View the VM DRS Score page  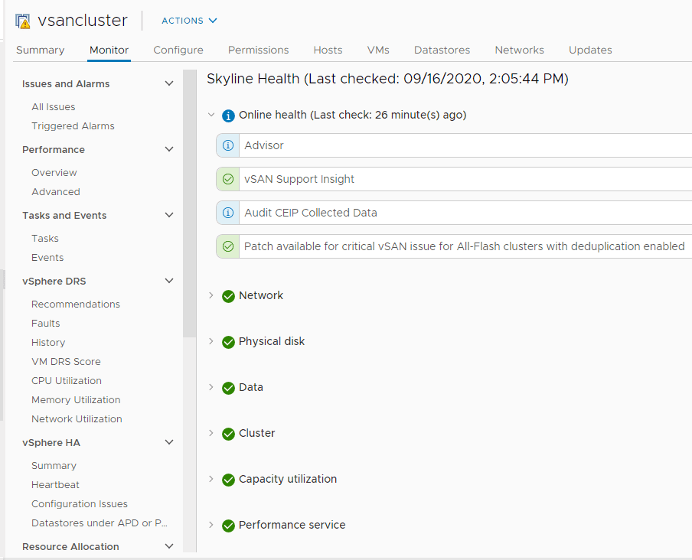click(x=67, y=361)
